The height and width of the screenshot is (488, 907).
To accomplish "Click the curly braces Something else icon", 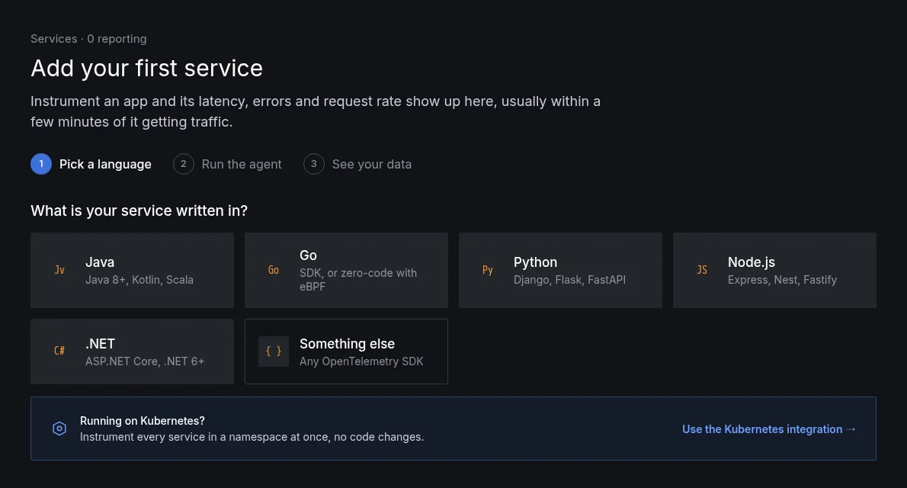I will coord(273,351).
